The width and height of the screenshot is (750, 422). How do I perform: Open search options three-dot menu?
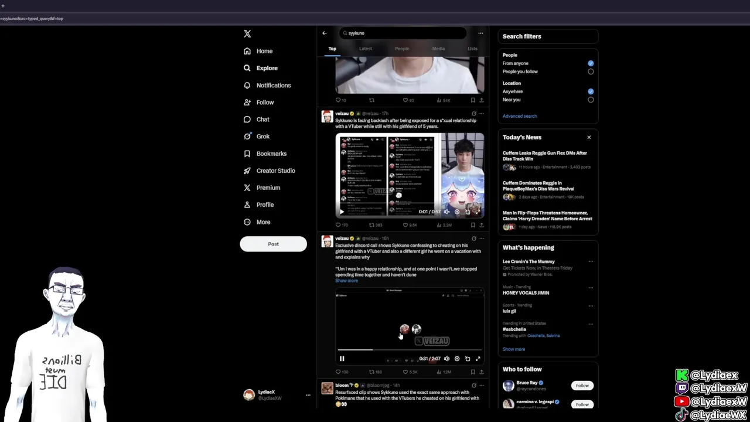coord(480,33)
